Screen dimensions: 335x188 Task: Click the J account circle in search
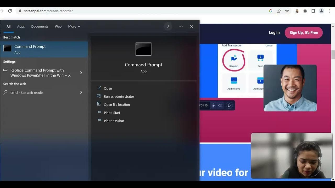coord(168,26)
